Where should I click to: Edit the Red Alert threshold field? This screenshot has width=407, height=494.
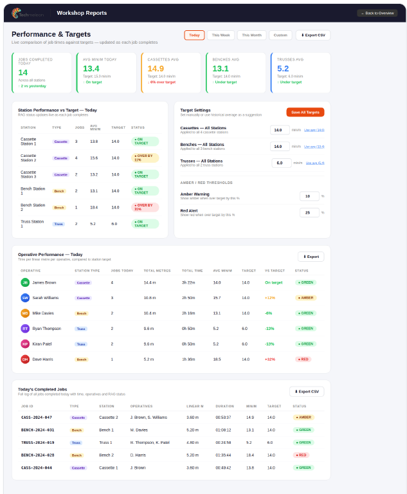309,213
